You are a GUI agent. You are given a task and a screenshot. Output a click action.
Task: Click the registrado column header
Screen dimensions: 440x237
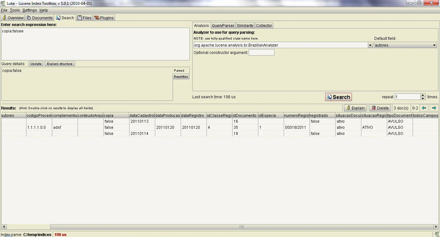click(x=322, y=115)
